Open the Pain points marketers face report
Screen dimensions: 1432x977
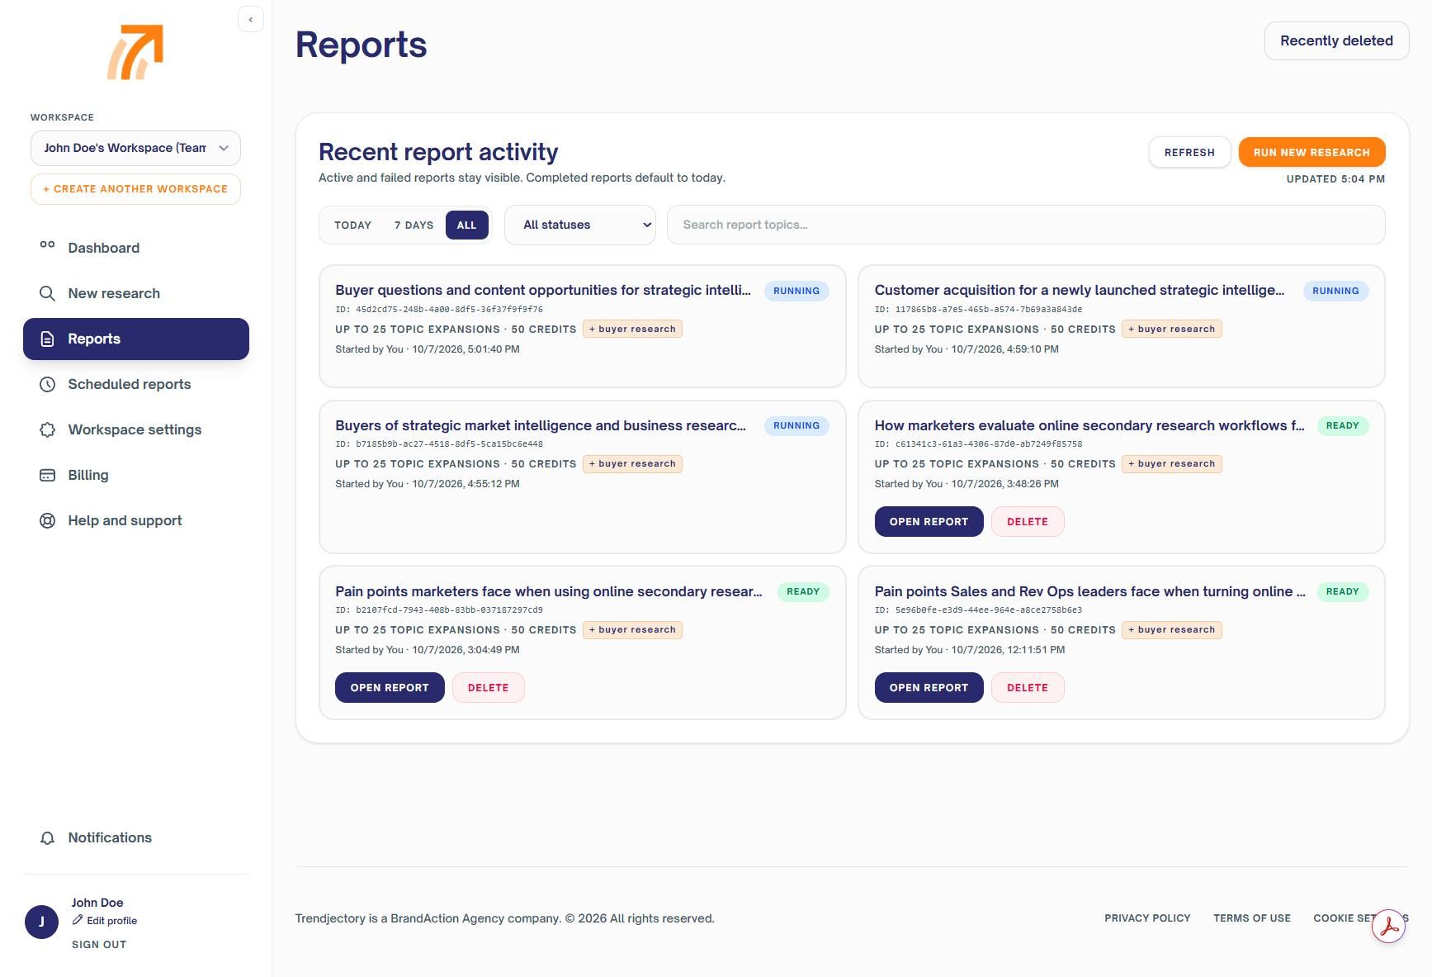390,688
